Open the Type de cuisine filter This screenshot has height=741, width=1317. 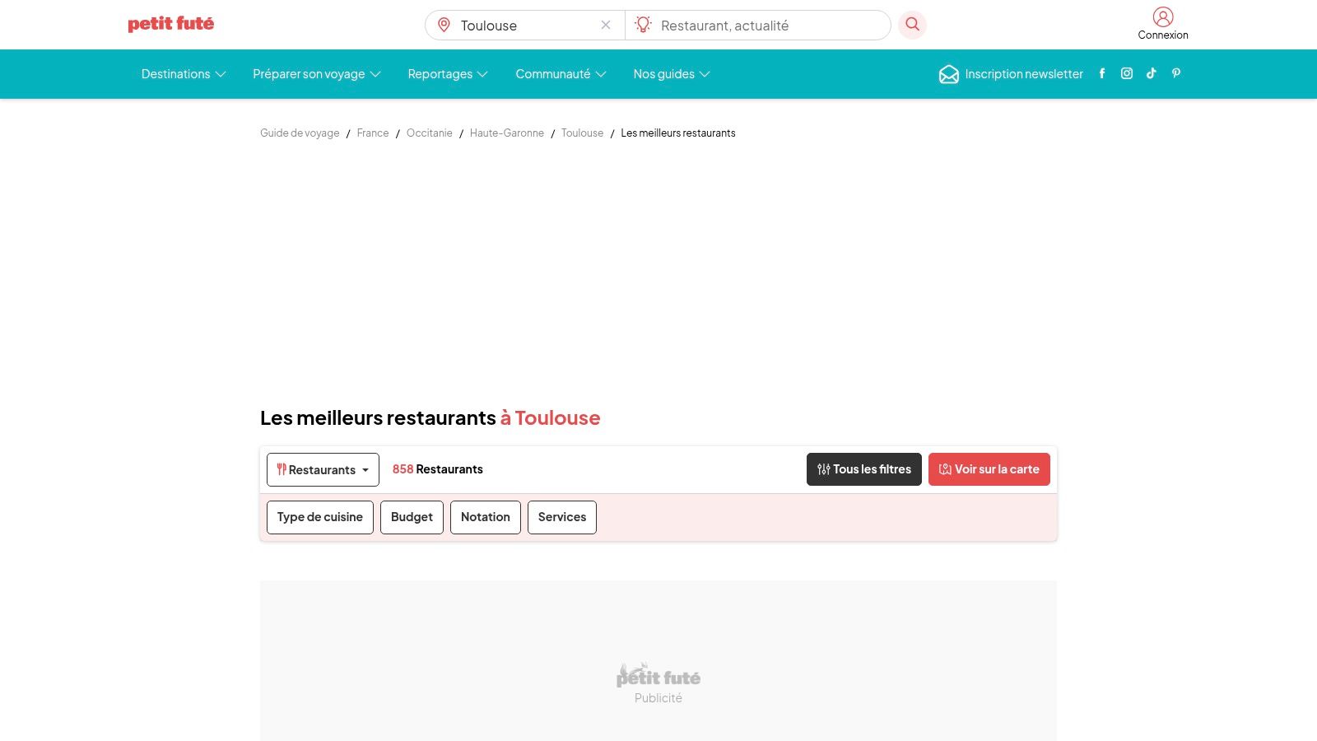tap(320, 517)
